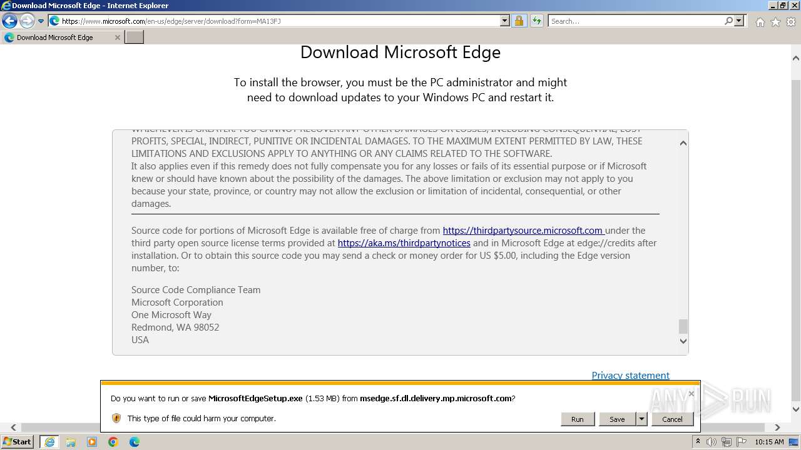Close the download notification bar

691,393
